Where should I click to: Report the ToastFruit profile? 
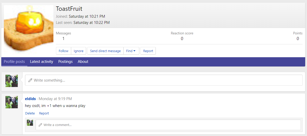148,51
